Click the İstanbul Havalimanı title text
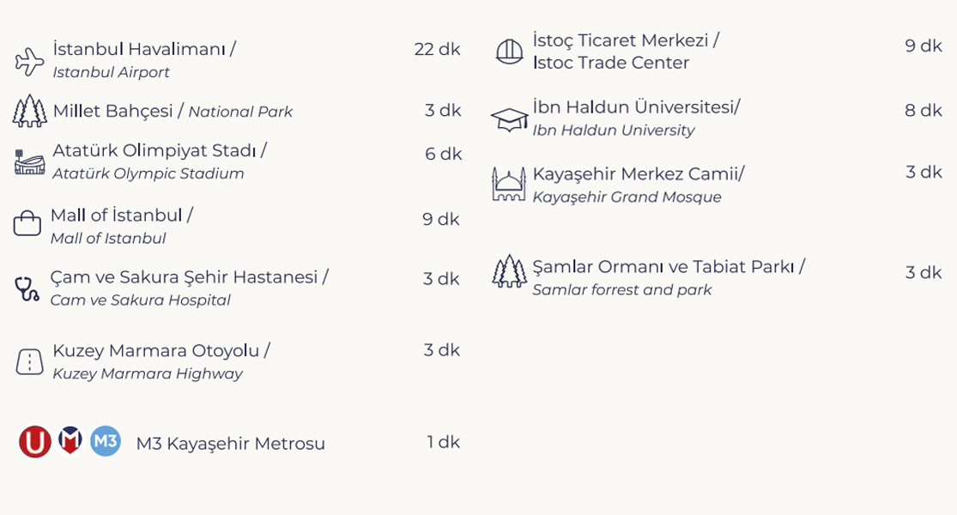 point(144,49)
